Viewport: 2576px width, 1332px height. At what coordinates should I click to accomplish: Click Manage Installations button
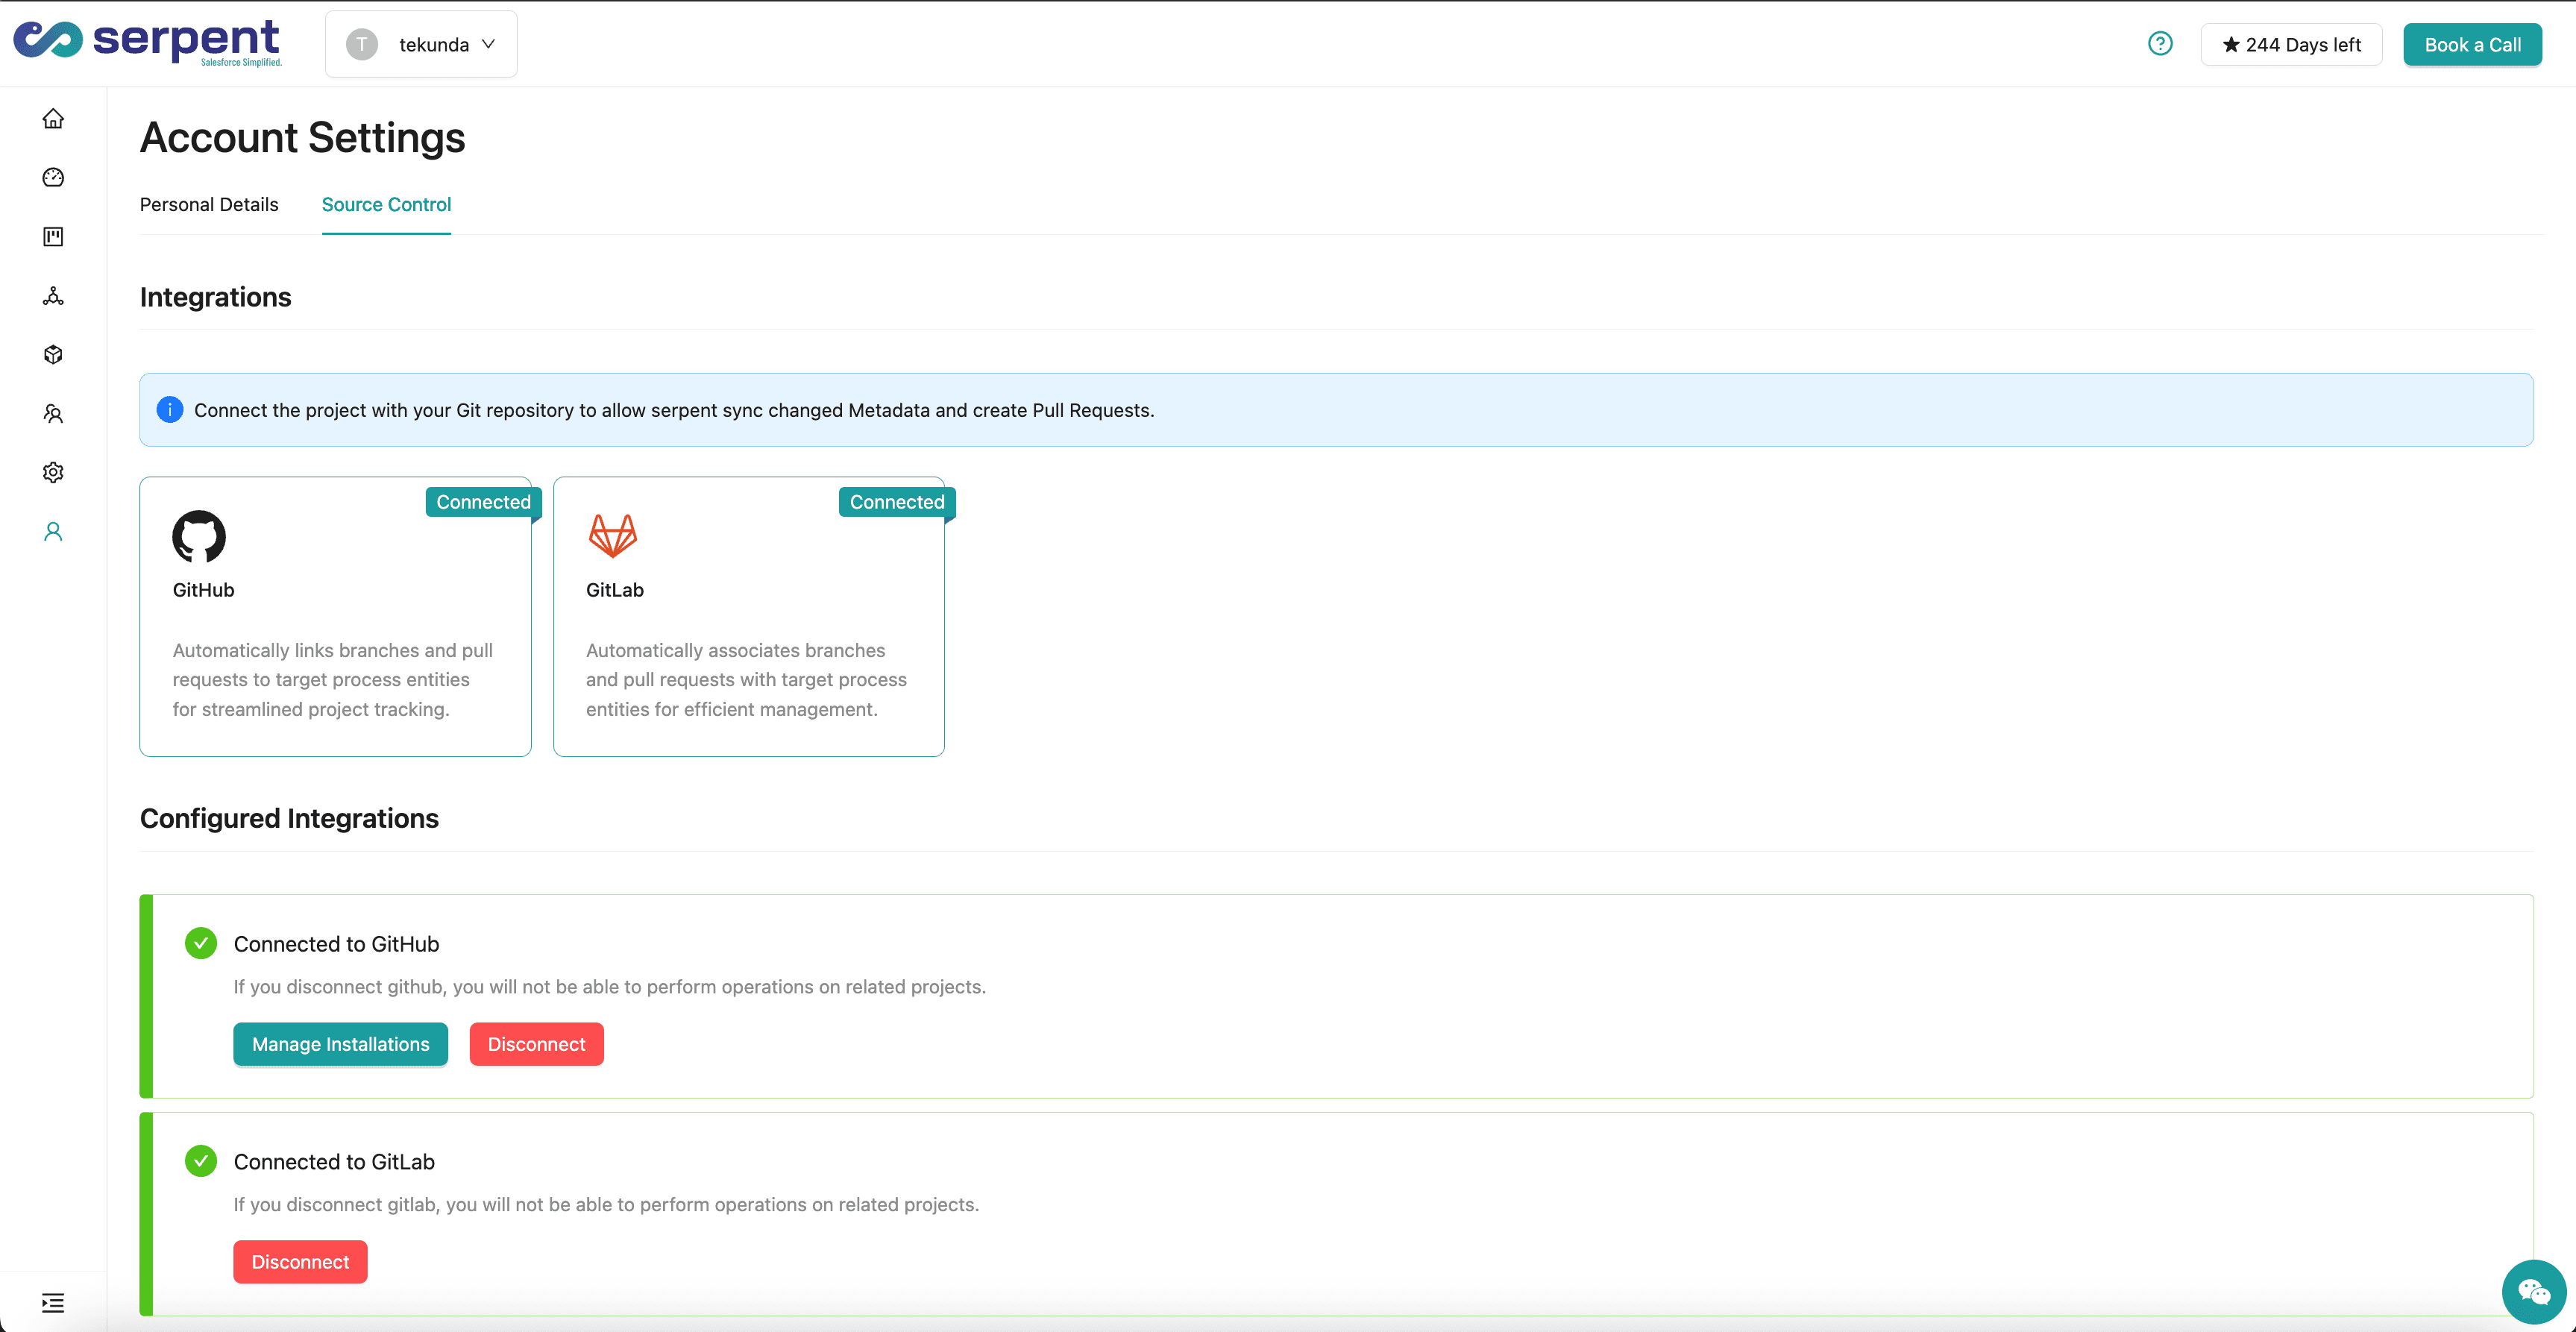coord(340,1044)
